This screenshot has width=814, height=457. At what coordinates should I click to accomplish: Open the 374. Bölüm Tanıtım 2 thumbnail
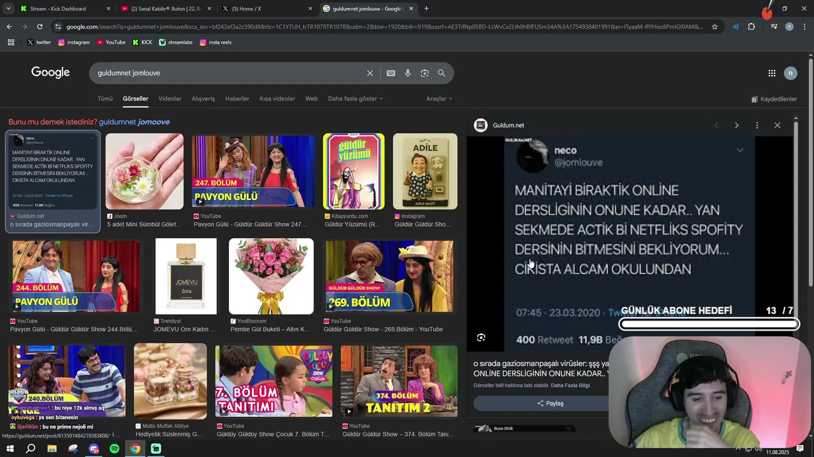pos(399,381)
